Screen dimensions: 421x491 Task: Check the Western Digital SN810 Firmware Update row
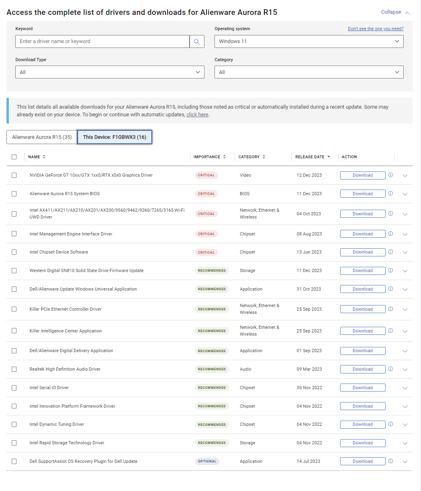[14, 270]
